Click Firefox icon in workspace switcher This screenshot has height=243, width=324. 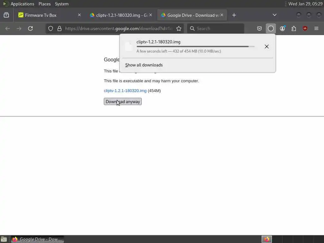tap(267, 239)
